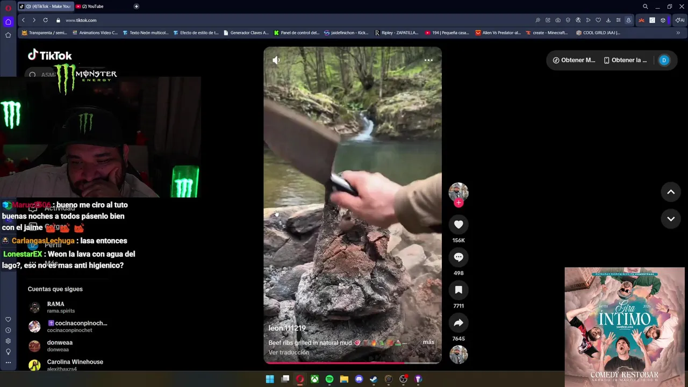Open Spotify from the taskbar
This screenshot has height=387, width=688.
coord(329,379)
